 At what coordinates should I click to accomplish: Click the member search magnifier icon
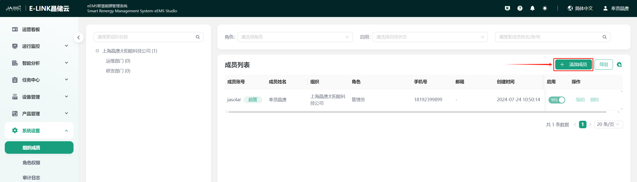[x=604, y=37]
